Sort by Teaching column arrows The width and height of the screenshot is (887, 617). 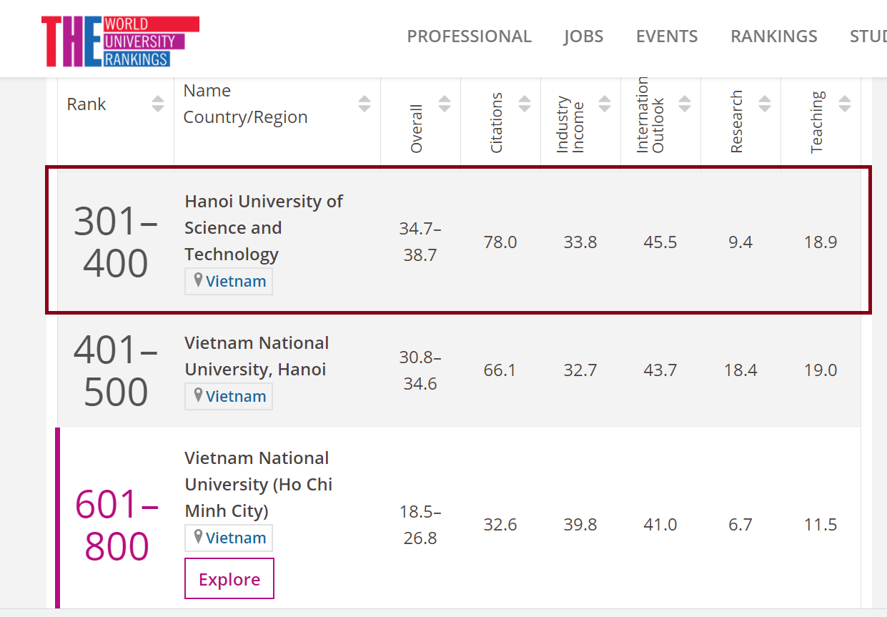tap(845, 104)
